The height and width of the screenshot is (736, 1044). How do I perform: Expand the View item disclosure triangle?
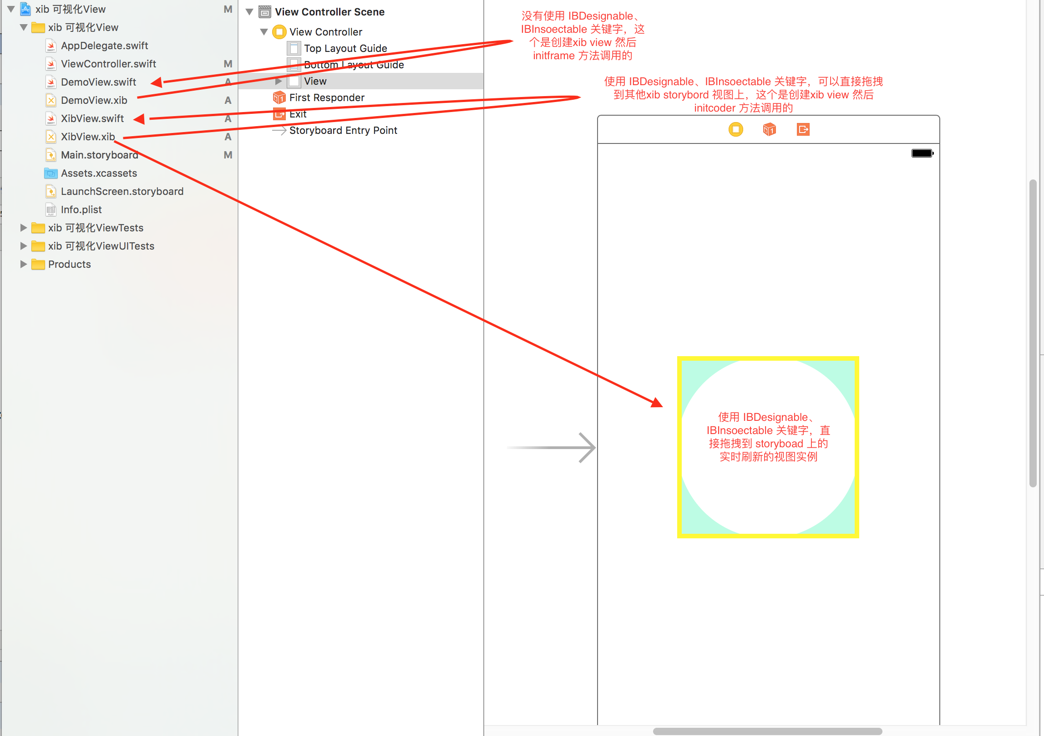pos(279,81)
